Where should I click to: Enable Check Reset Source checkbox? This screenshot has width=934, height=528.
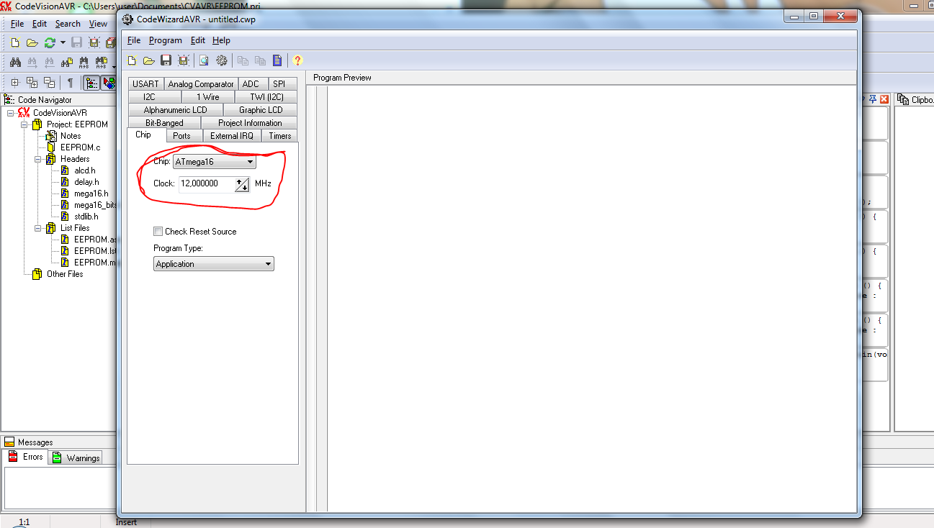[158, 232]
